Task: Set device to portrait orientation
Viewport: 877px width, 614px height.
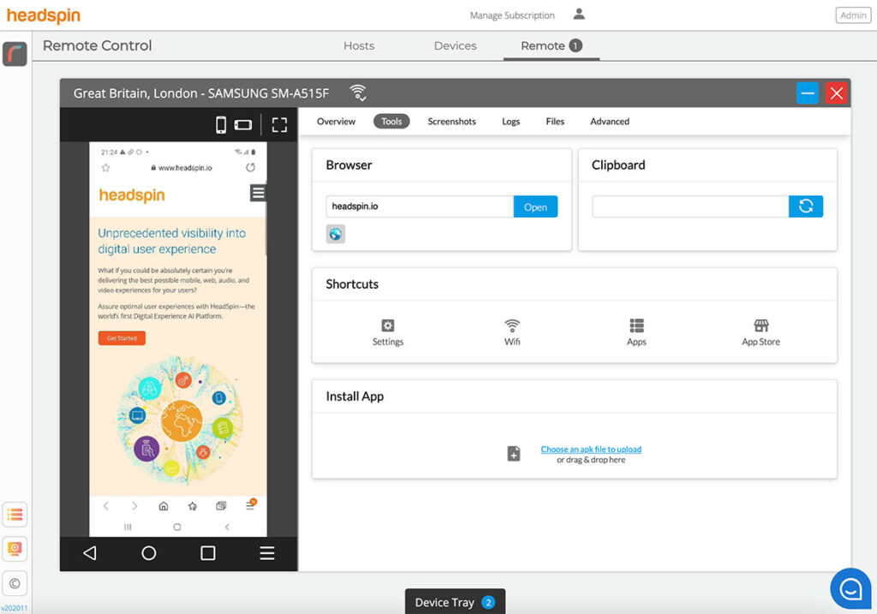Action: (221, 125)
